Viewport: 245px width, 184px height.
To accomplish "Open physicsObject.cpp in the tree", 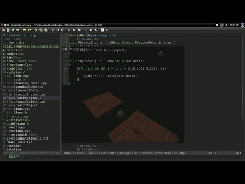I will coord(30,102).
